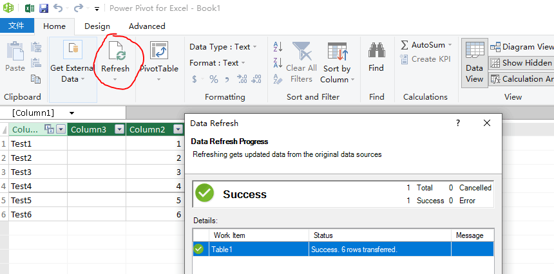Image resolution: width=554 pixels, height=274 pixels.
Task: Click the Status column header
Action: (x=380, y=235)
